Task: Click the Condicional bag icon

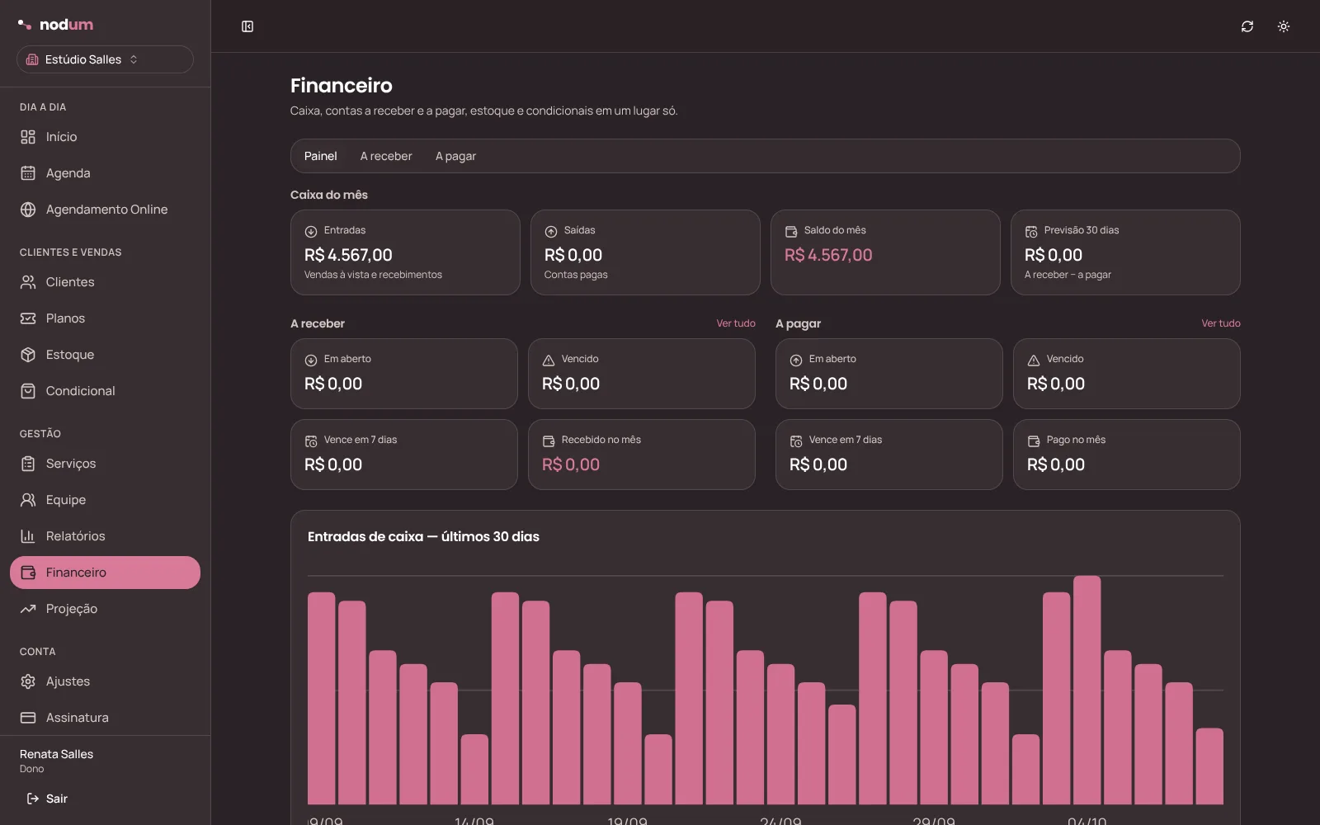Action: pos(28,391)
